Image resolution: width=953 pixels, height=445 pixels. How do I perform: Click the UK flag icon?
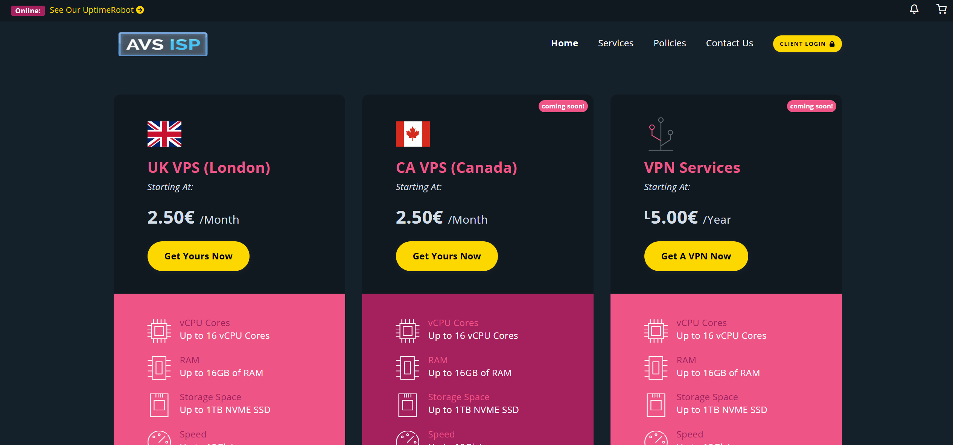(x=164, y=134)
